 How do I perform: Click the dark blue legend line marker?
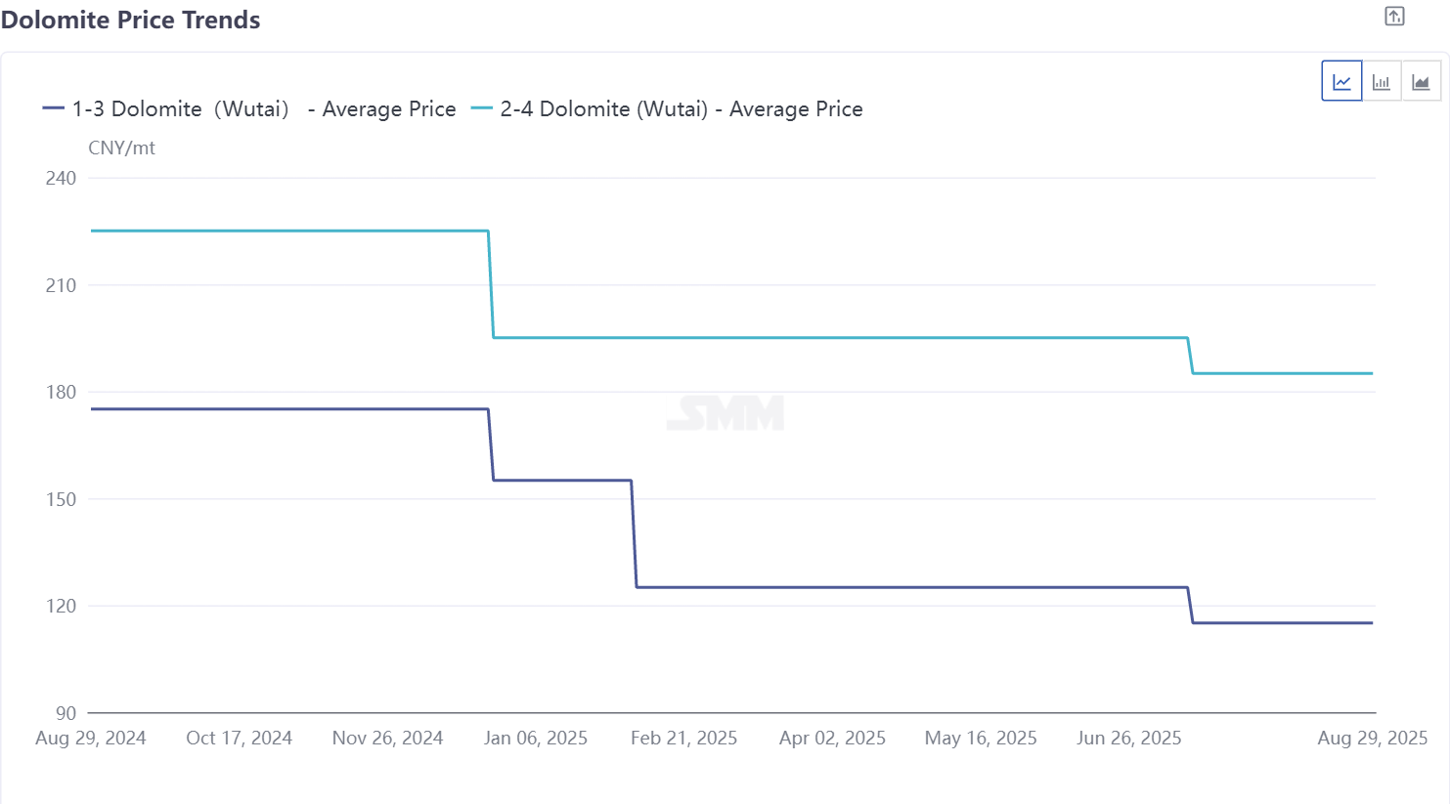pos(54,108)
